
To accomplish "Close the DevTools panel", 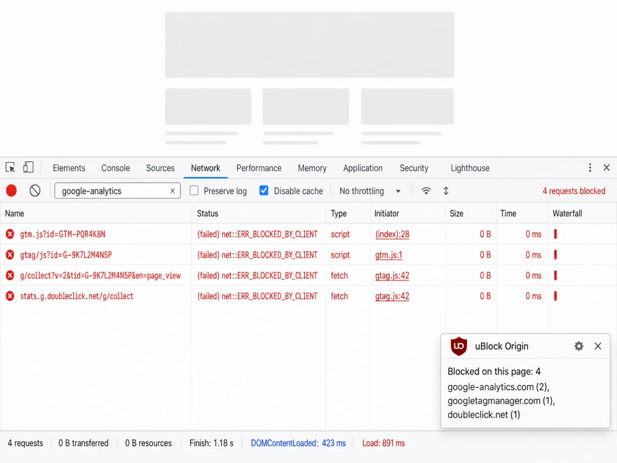I will [x=607, y=168].
